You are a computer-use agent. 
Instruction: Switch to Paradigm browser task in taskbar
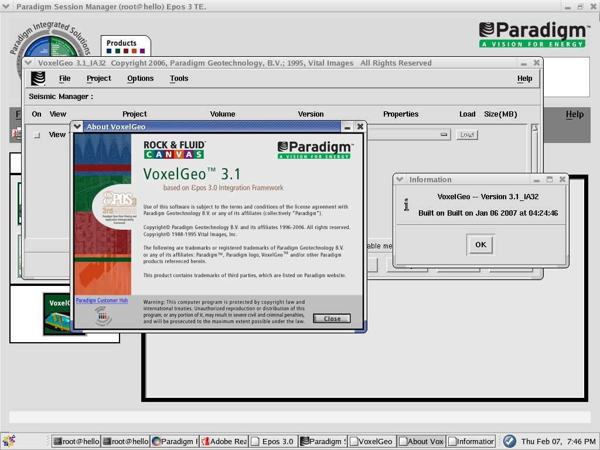tap(175, 441)
